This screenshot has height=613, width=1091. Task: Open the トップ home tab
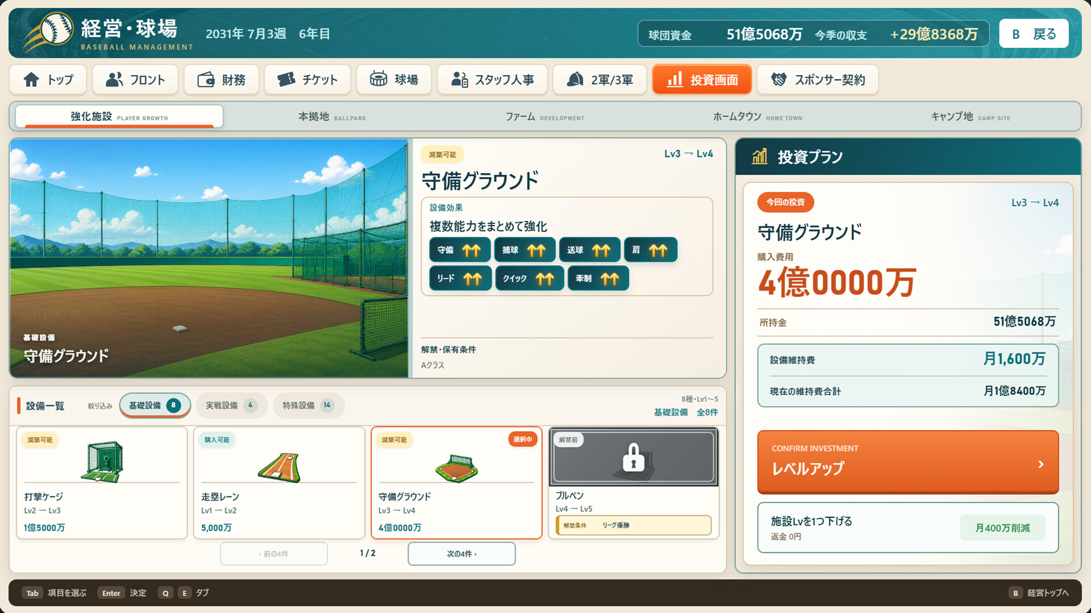[x=48, y=80]
